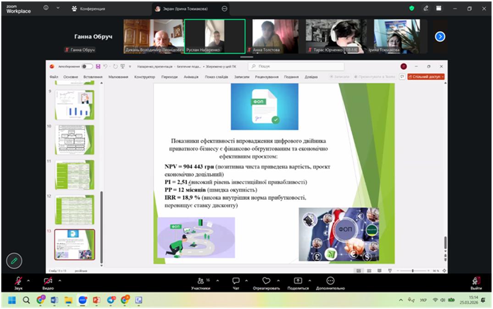The width and height of the screenshot is (493, 309).
Task: Open the Показ слайдів ribbon tab
Action: tap(216, 77)
